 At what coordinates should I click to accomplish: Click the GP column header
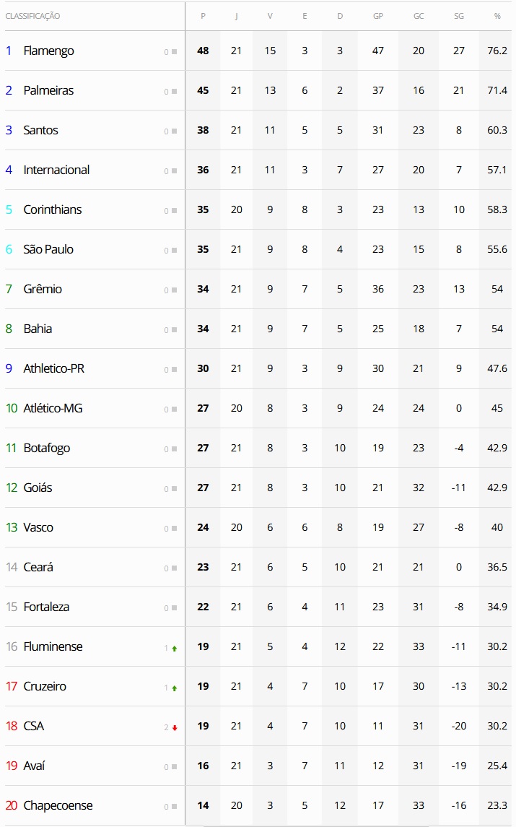tap(378, 16)
